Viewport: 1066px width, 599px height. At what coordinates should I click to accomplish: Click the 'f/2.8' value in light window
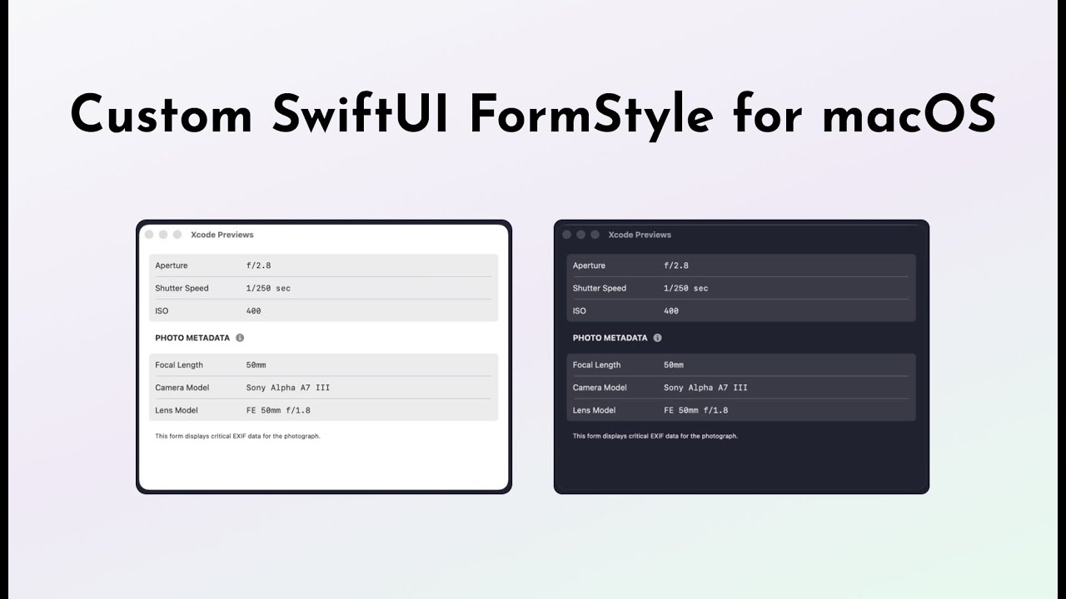click(258, 265)
